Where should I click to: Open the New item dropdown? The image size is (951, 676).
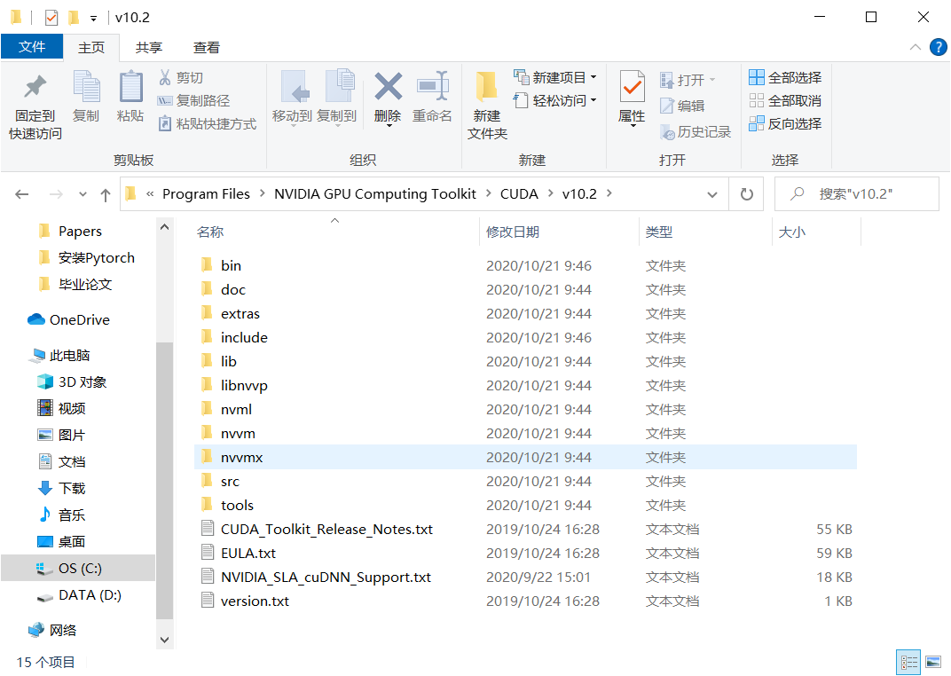555,77
